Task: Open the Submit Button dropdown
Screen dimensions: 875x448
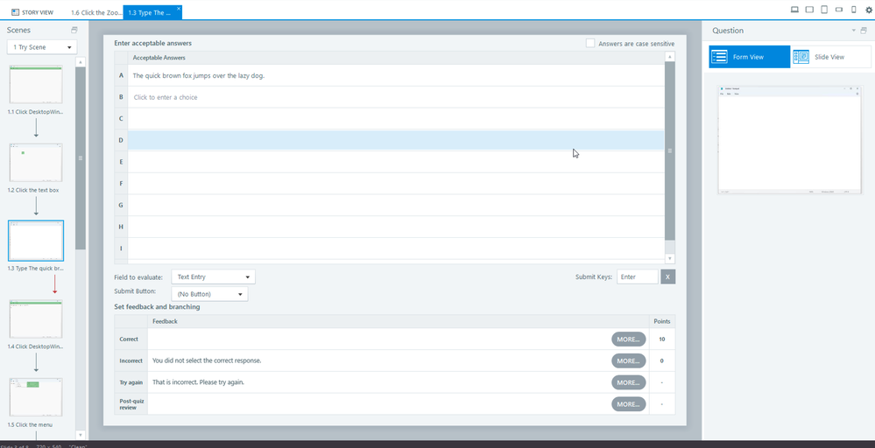Action: 209,294
